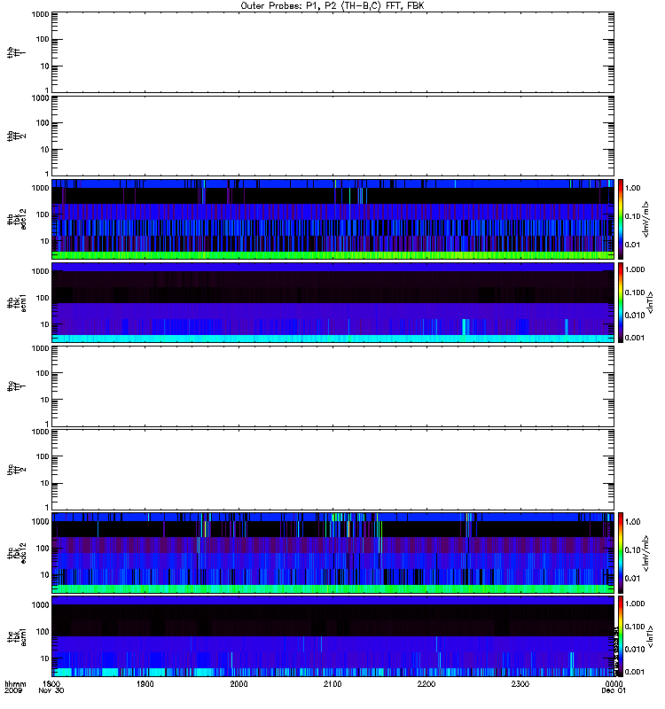Screen dimensions: 665x709
Task: Click the '100' y-axis tick of thb fbk scm1
Action: click(43, 298)
